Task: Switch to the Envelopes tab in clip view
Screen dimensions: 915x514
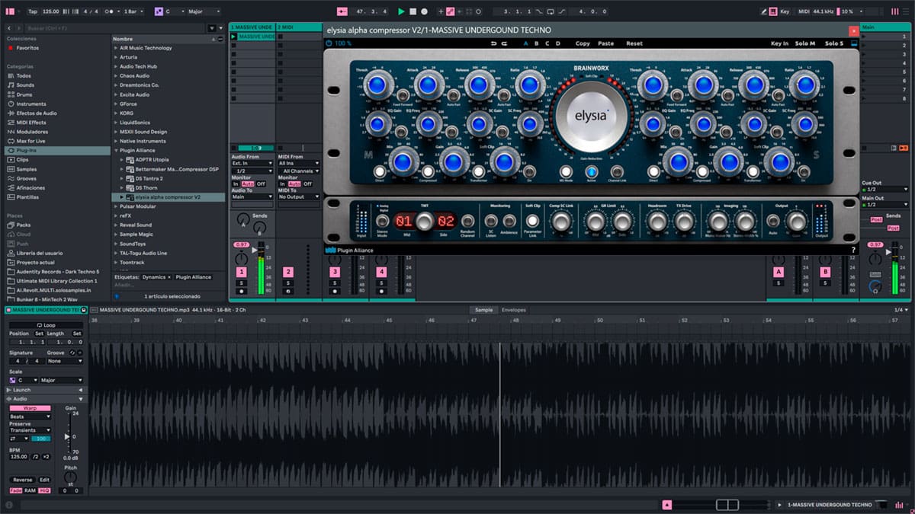Action: point(513,310)
